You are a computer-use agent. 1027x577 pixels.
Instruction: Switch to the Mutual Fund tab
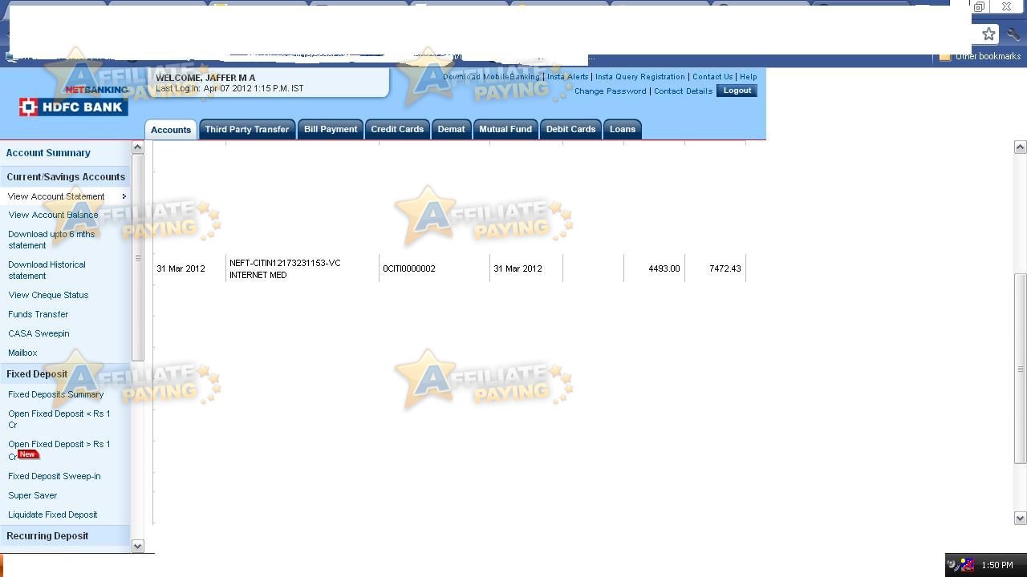coord(505,129)
